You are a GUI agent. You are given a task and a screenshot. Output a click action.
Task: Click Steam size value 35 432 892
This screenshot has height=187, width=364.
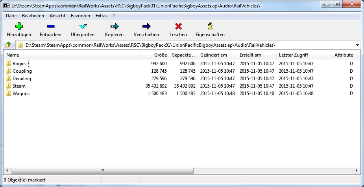(156, 86)
